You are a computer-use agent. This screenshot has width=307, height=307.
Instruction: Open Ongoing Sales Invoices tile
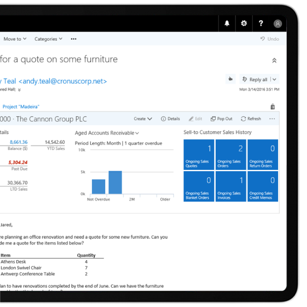pos(230,186)
